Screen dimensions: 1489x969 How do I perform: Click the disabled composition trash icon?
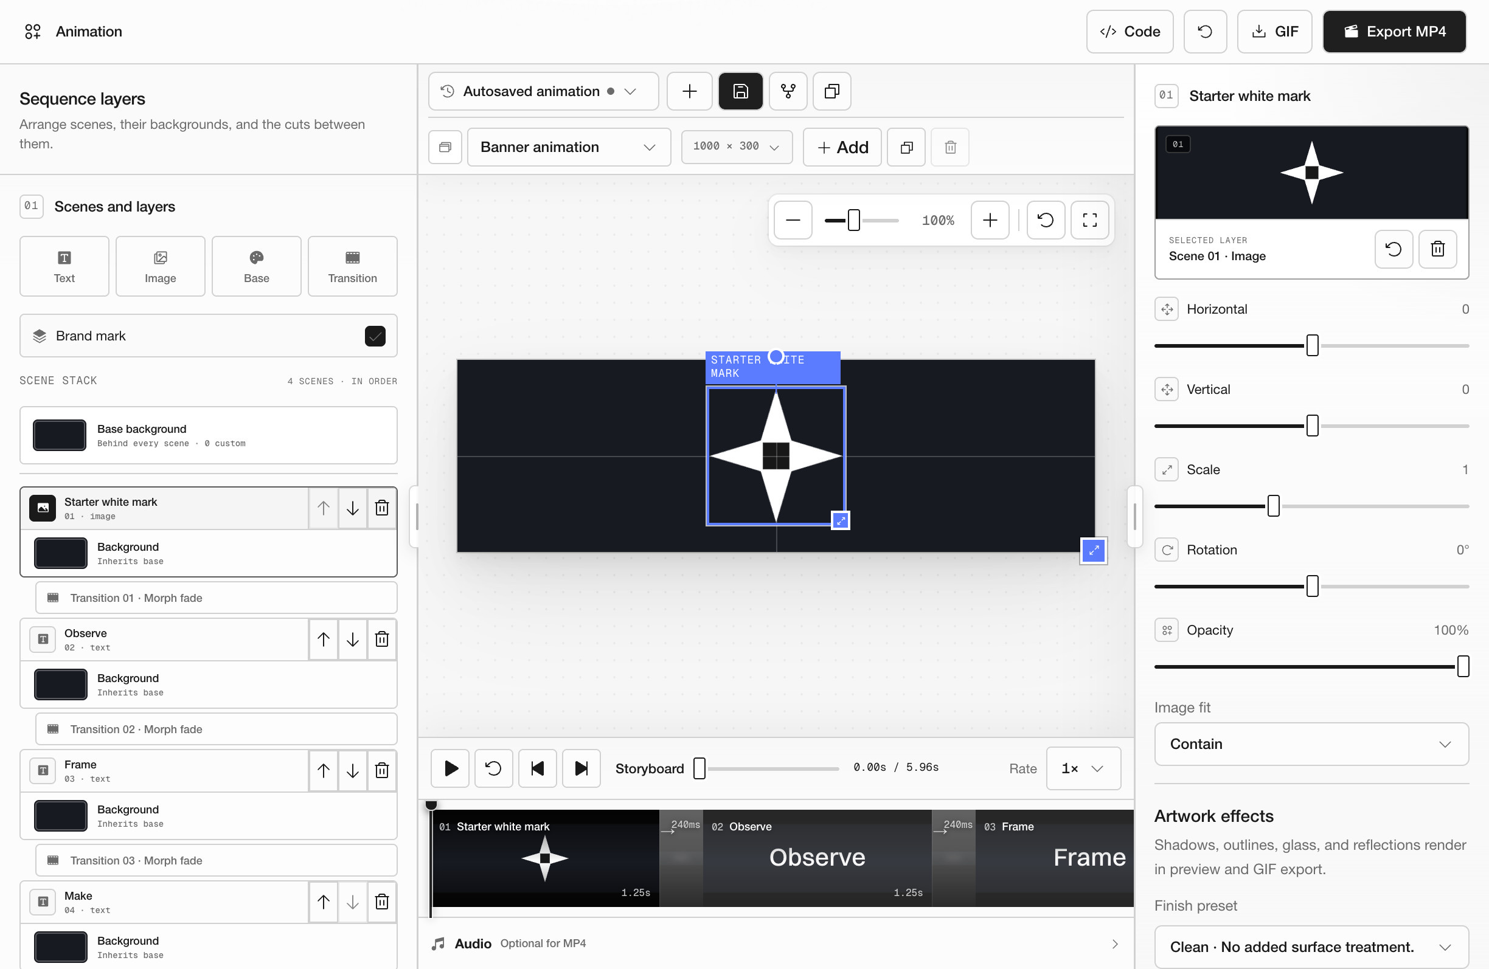pyautogui.click(x=949, y=147)
